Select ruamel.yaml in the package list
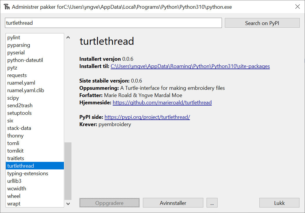The width and height of the screenshot is (305, 213). [x=35, y=83]
